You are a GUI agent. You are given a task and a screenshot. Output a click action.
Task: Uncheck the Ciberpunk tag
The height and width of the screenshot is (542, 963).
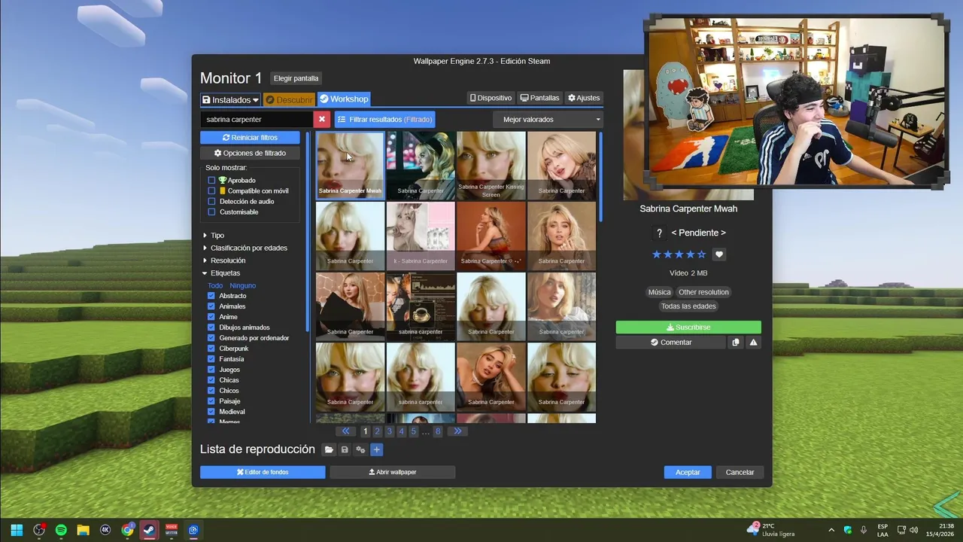tap(211, 349)
